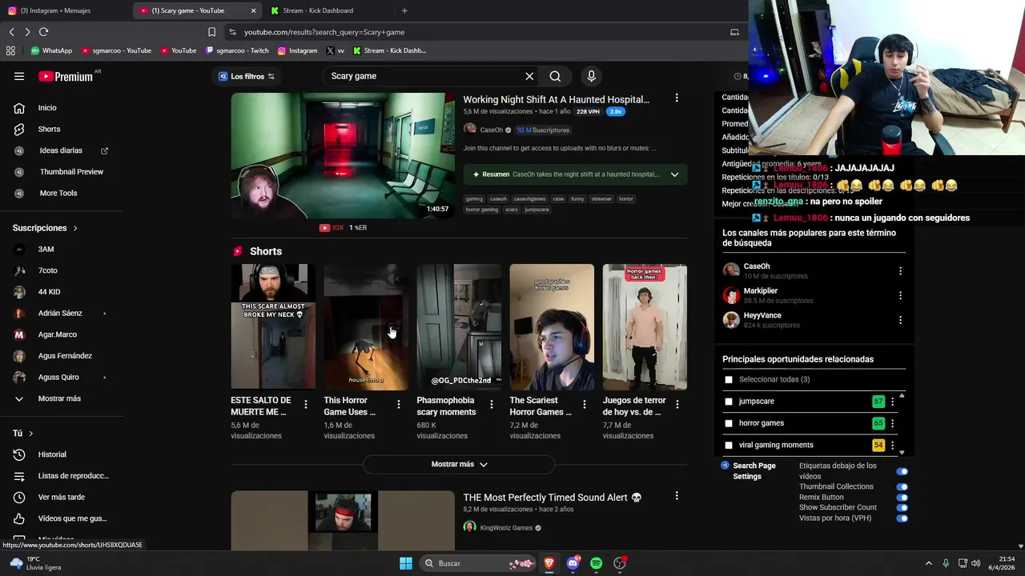The height and width of the screenshot is (576, 1025).
Task: Show hidden system tray icons chevron
Action: click(929, 563)
